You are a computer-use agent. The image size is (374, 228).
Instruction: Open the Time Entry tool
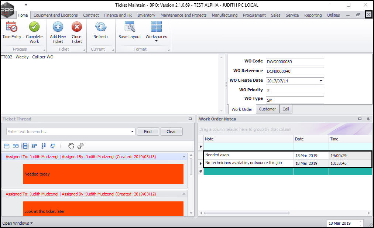pyautogui.click(x=12, y=30)
